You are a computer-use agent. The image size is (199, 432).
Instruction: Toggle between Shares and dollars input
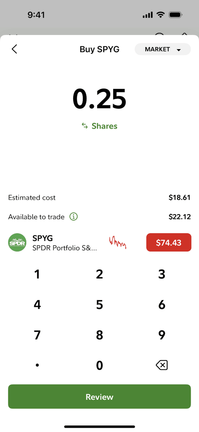coord(99,126)
